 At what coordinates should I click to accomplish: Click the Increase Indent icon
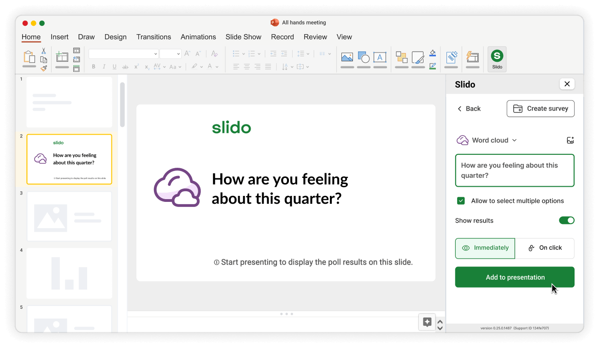284,53
